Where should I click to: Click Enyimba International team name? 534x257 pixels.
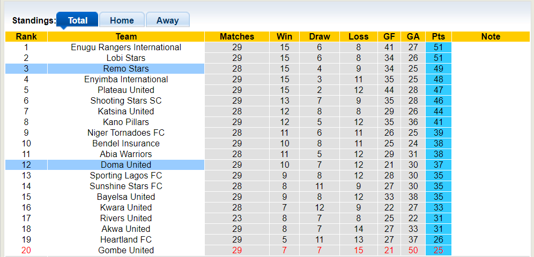126,79
